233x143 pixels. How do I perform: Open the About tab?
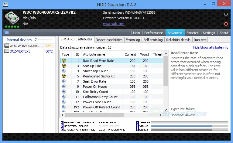click(x=224, y=33)
